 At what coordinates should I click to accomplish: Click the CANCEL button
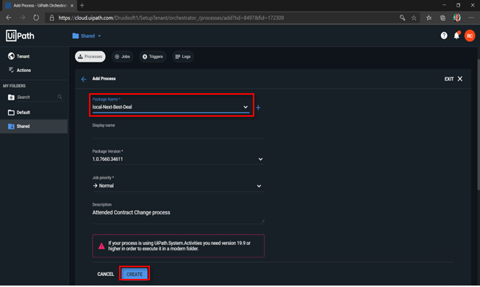(106, 275)
